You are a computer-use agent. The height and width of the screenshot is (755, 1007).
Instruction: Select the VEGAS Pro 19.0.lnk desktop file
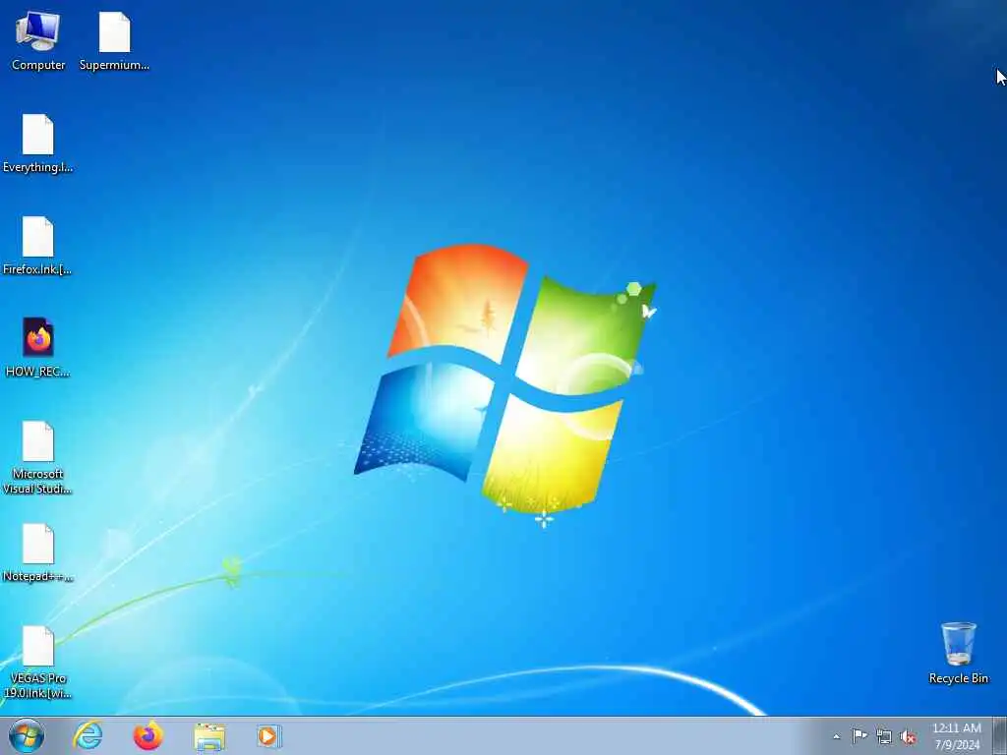coord(38,662)
